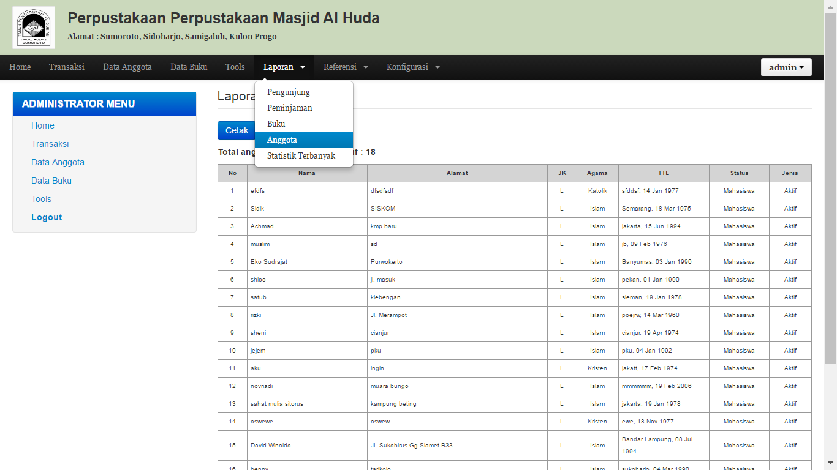Open Data Anggota in top navbar
Screen dimensions: 837x470
[127, 67]
